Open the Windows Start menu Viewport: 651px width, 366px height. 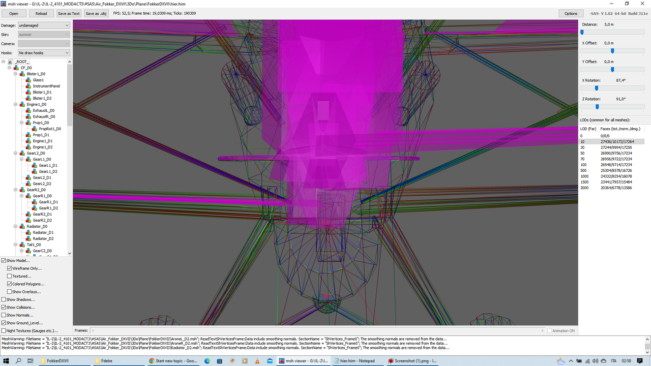(5, 360)
